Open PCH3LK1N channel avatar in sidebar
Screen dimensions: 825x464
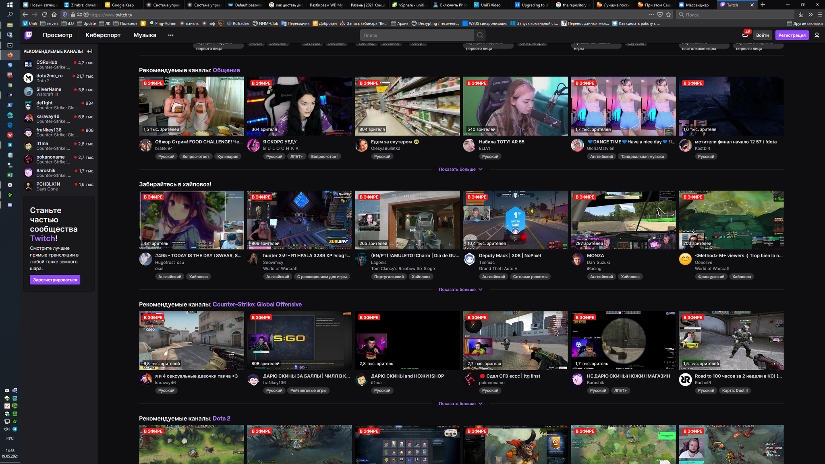click(28, 186)
